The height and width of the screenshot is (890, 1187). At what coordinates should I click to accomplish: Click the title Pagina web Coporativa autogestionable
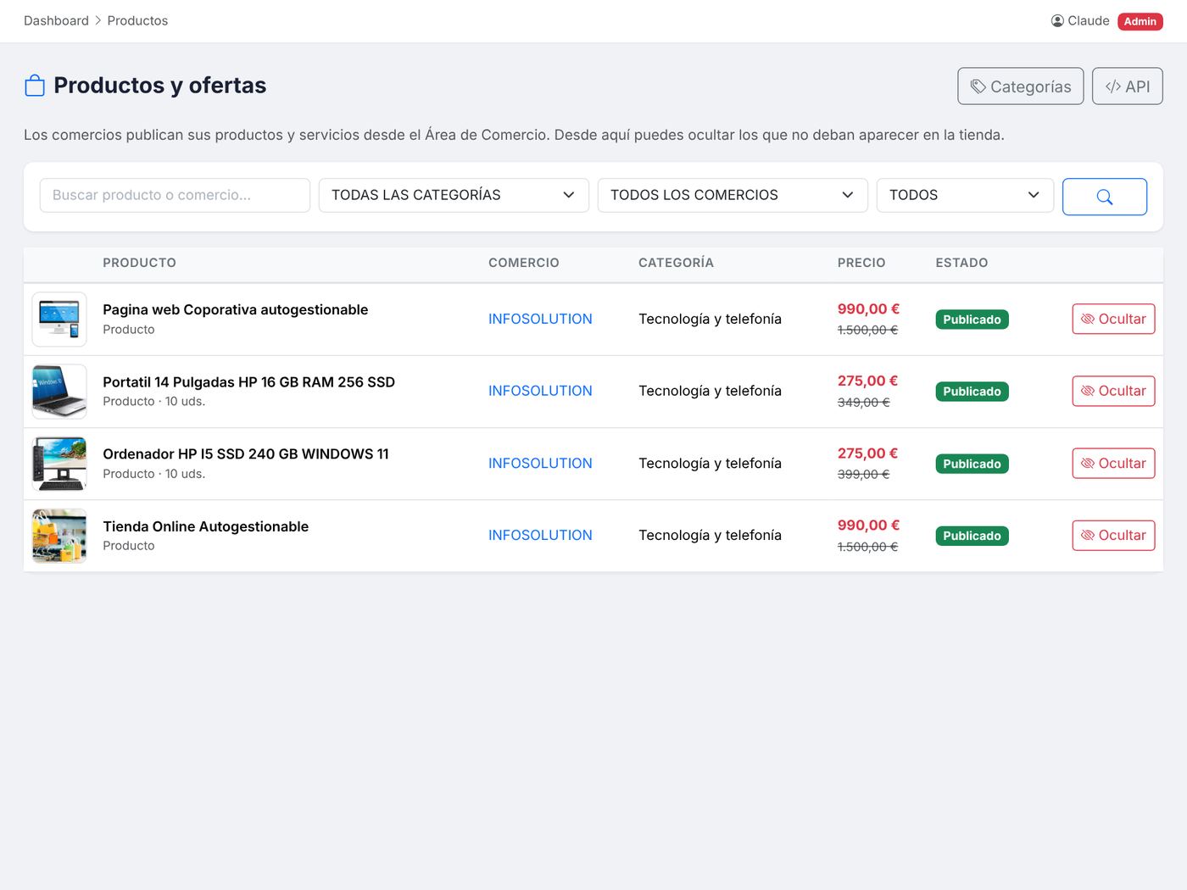tap(236, 309)
